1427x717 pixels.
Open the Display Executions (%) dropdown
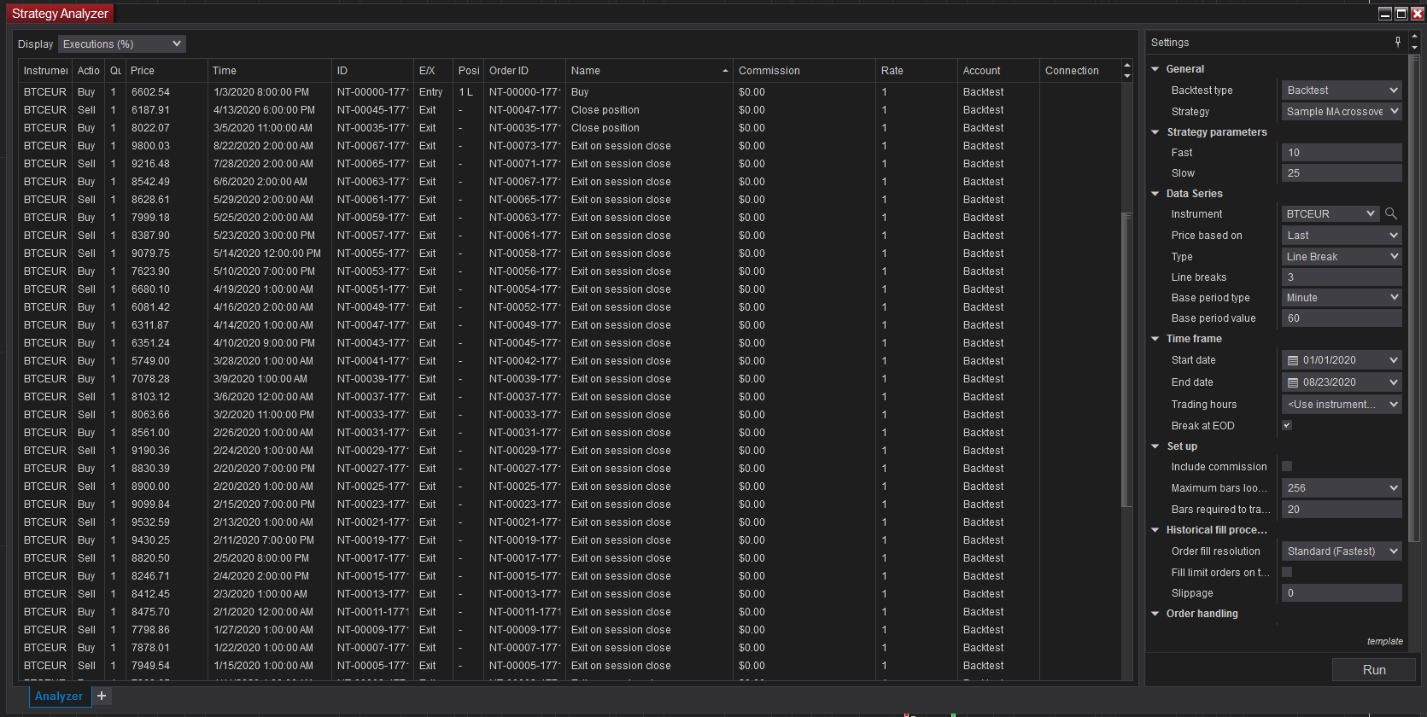coord(122,44)
